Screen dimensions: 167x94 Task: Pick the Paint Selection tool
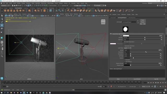tap(2, 22)
